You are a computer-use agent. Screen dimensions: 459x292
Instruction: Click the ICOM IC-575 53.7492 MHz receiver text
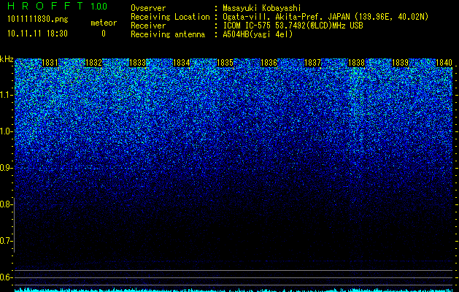[293, 26]
